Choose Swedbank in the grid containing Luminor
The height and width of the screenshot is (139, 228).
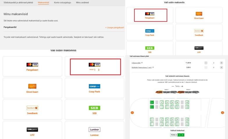click(32, 109)
